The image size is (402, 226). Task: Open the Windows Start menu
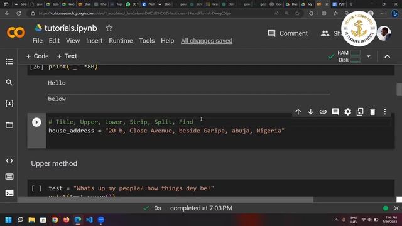[x=8, y=220]
